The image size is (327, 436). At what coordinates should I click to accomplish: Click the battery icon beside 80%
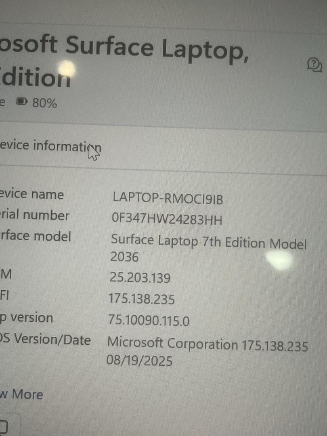coord(22,102)
